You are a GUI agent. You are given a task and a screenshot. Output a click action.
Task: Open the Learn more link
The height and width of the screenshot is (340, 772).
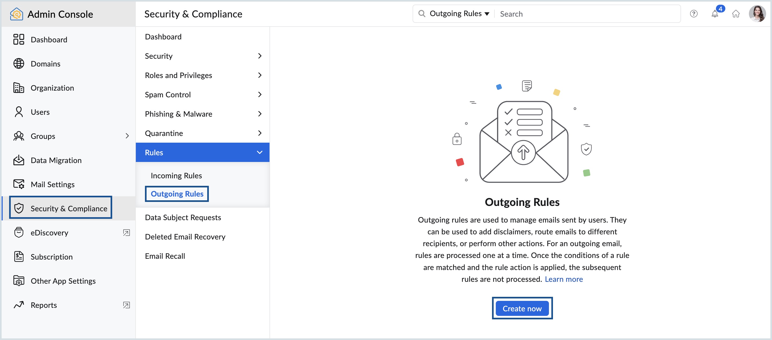(564, 279)
